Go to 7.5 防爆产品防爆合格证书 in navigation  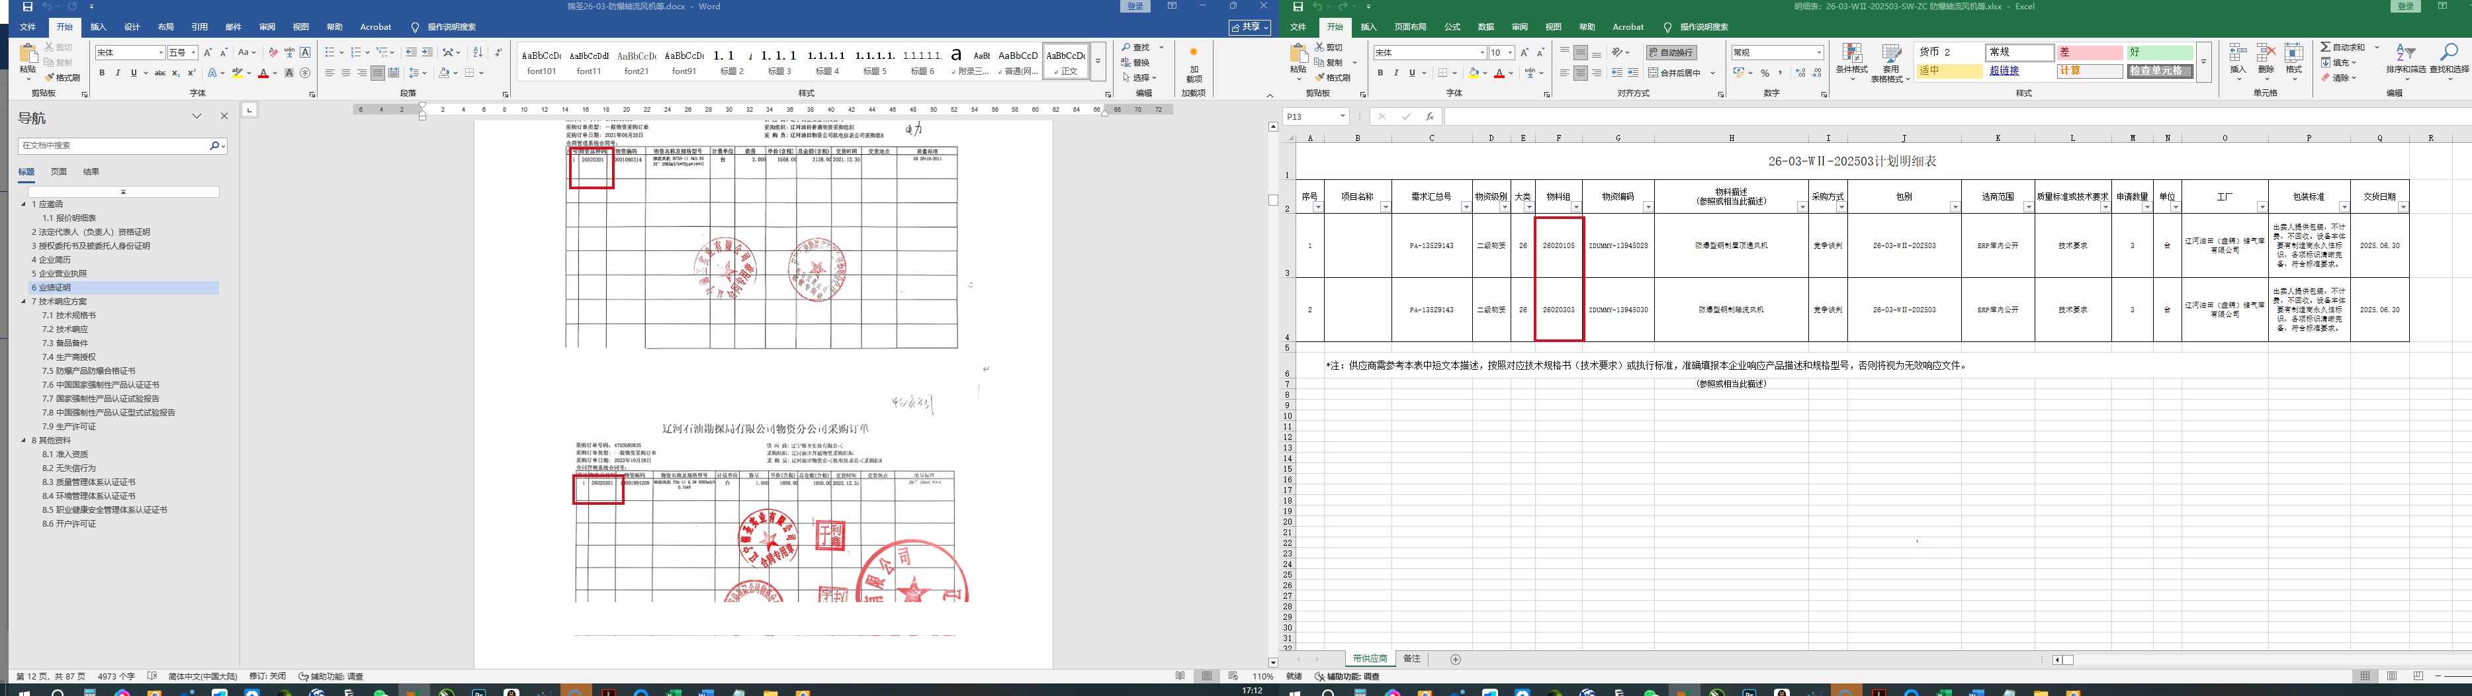[88, 370]
